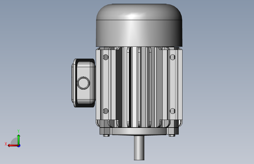Image resolution: width=254 pixels, height=164 pixels.
Task: Pick the lower-left bolt hole on housing
Action: (106, 111)
